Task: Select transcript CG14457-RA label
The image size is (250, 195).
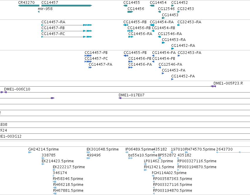Action: tap(53, 22)
